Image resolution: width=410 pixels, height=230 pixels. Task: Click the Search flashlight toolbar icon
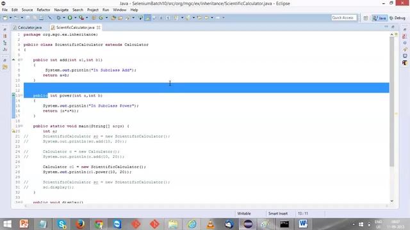click(x=127, y=18)
